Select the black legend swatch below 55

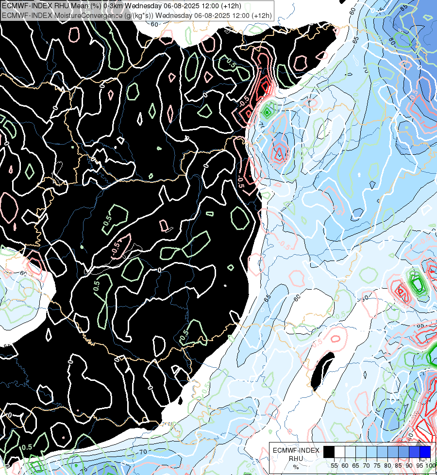tap(329, 452)
